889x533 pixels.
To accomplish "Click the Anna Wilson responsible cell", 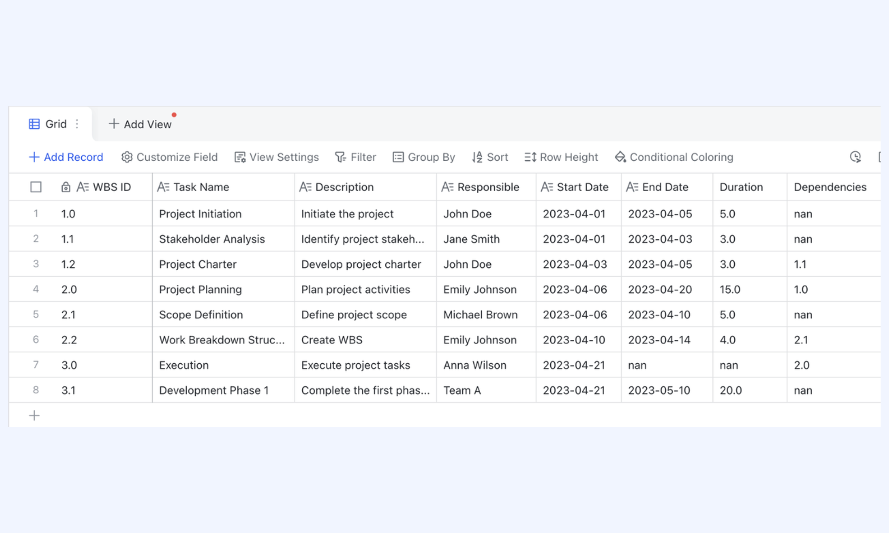I will [x=486, y=365].
